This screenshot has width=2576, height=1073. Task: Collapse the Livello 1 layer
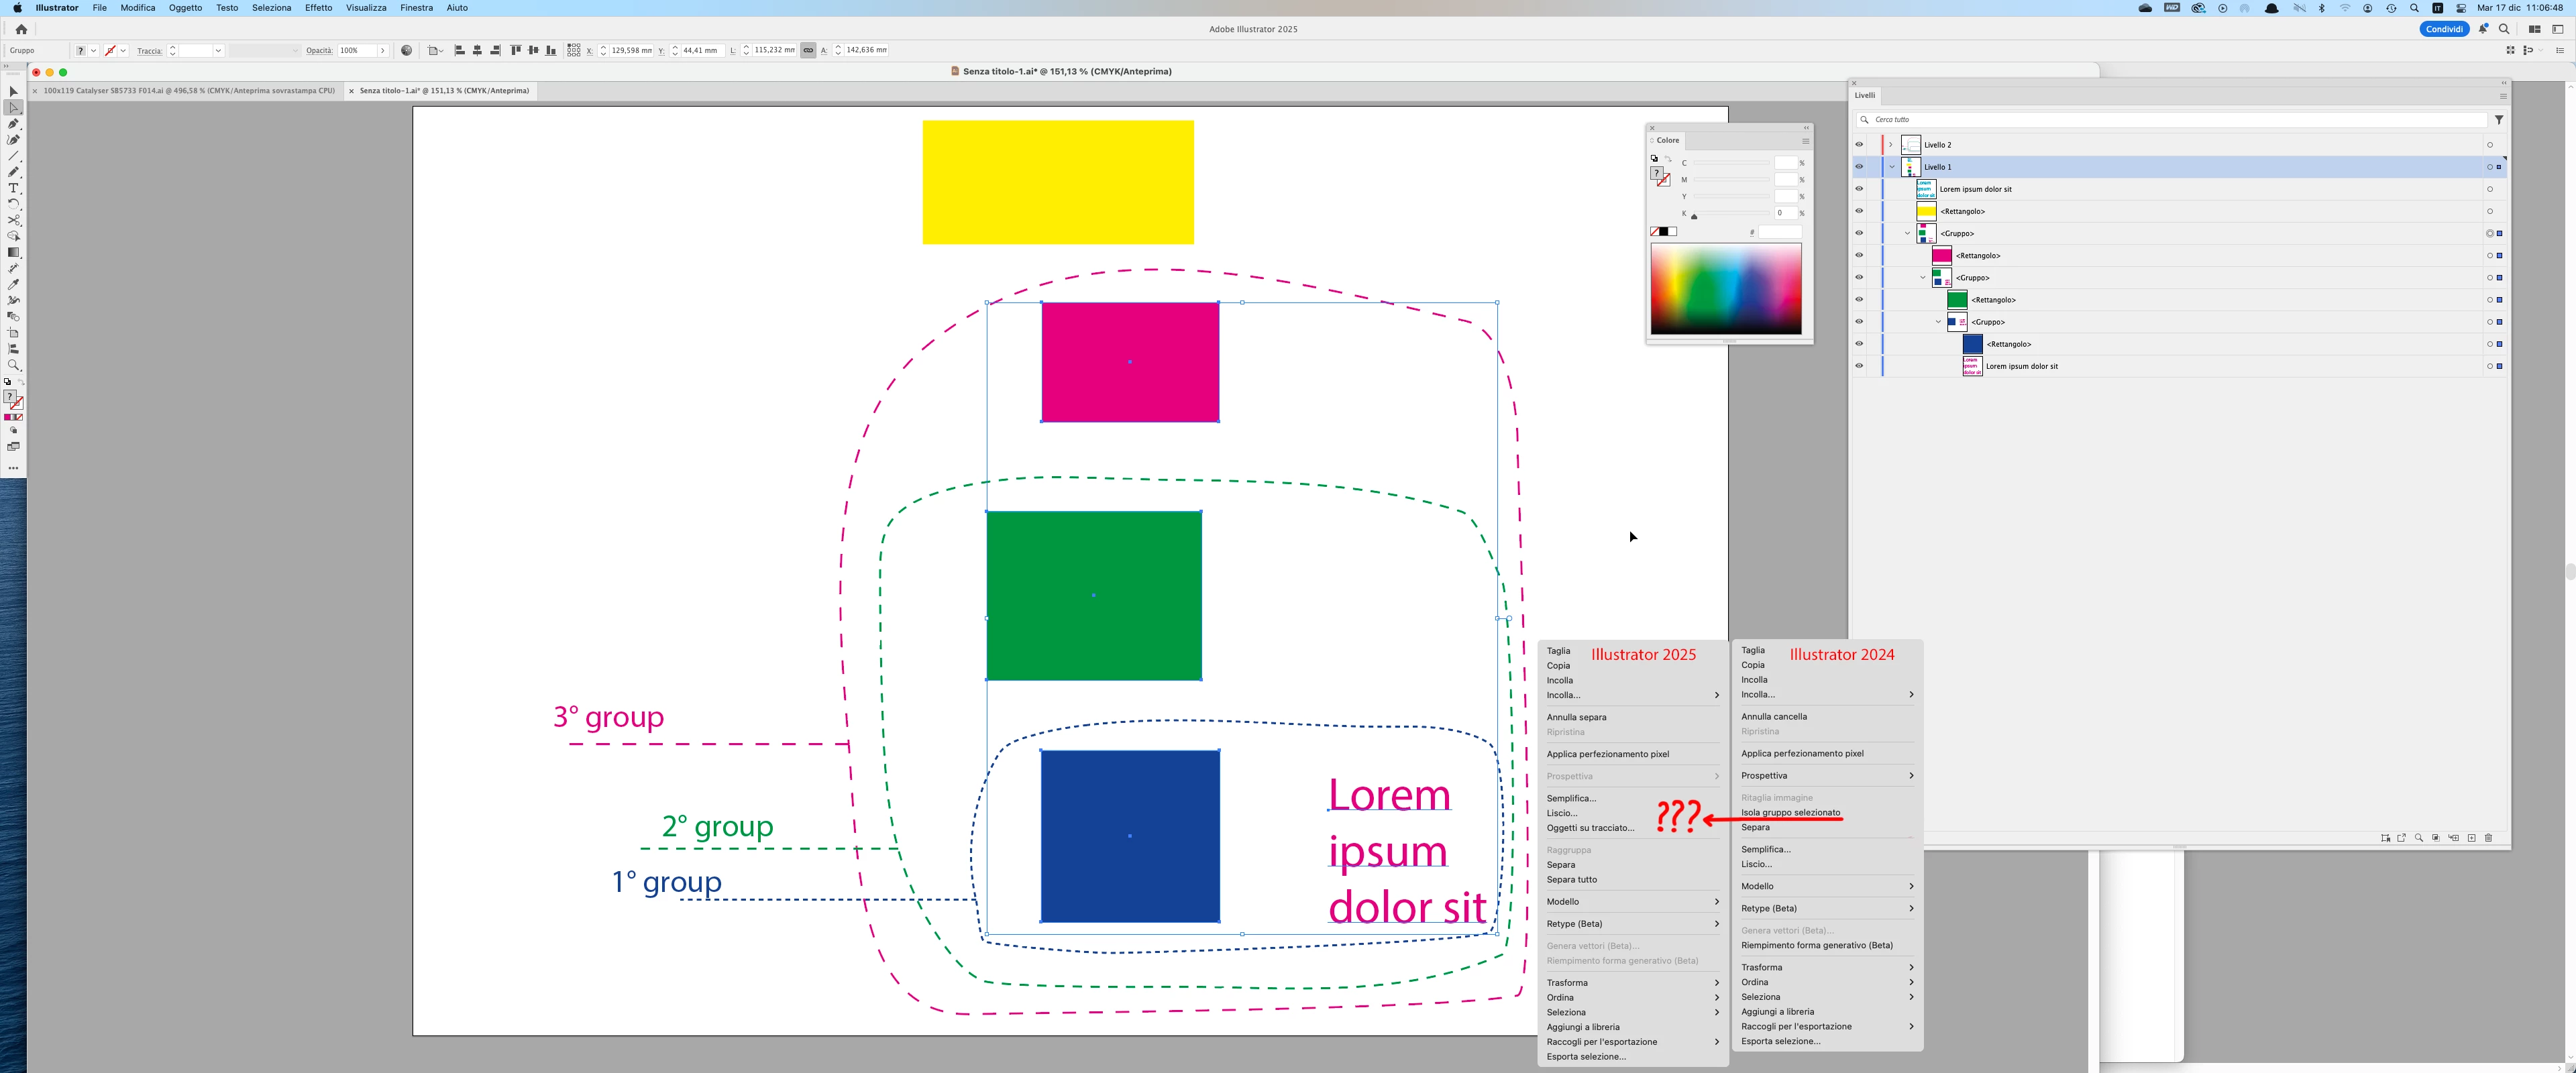click(x=1892, y=167)
